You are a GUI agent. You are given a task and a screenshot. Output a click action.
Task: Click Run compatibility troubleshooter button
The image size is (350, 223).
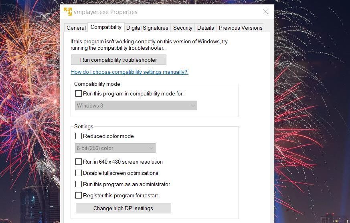click(x=119, y=60)
